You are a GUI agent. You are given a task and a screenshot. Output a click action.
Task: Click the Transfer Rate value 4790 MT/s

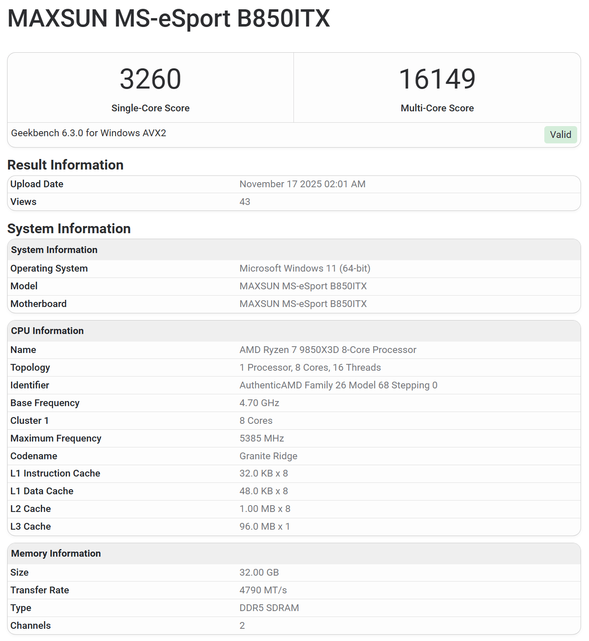[263, 590]
